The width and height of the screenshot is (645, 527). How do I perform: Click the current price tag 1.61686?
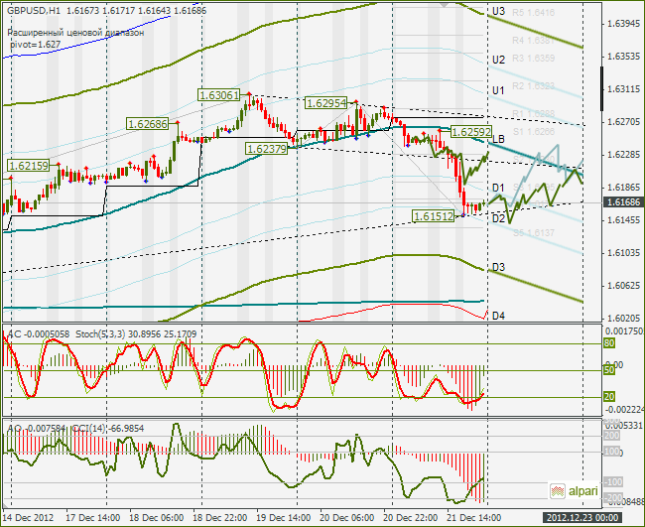click(623, 202)
